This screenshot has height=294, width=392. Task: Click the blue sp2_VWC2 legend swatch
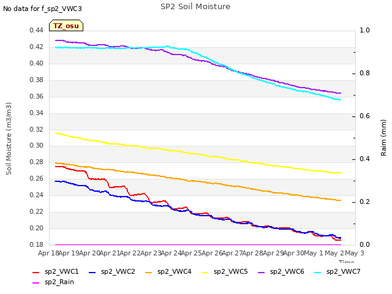(92, 272)
